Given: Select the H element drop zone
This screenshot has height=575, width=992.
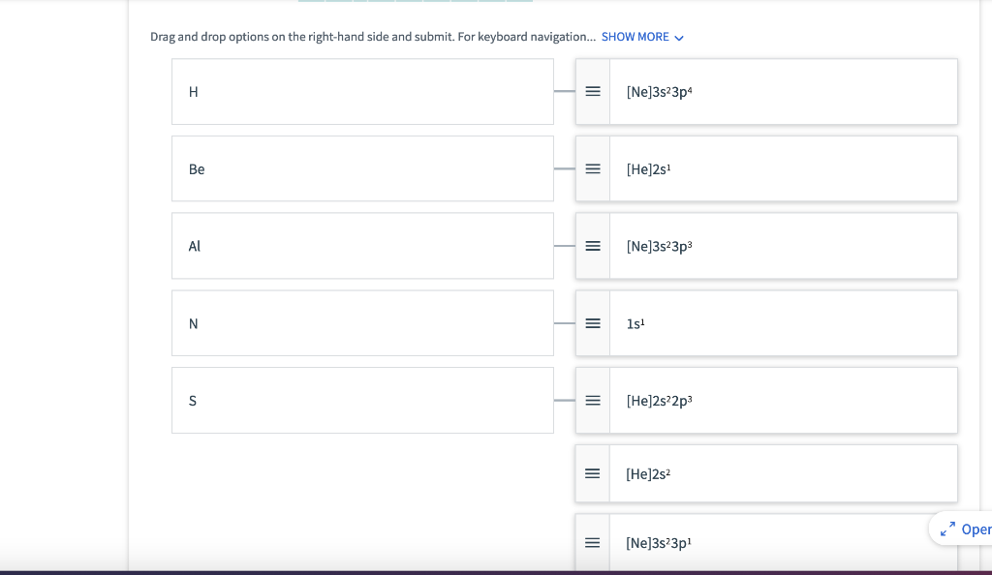Looking at the screenshot, I should pyautogui.click(x=362, y=91).
